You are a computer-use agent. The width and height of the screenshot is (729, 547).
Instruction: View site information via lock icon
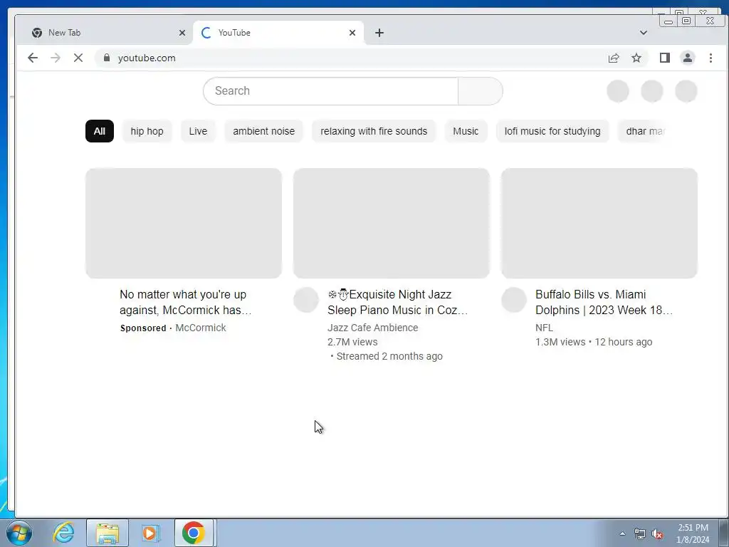(x=107, y=58)
